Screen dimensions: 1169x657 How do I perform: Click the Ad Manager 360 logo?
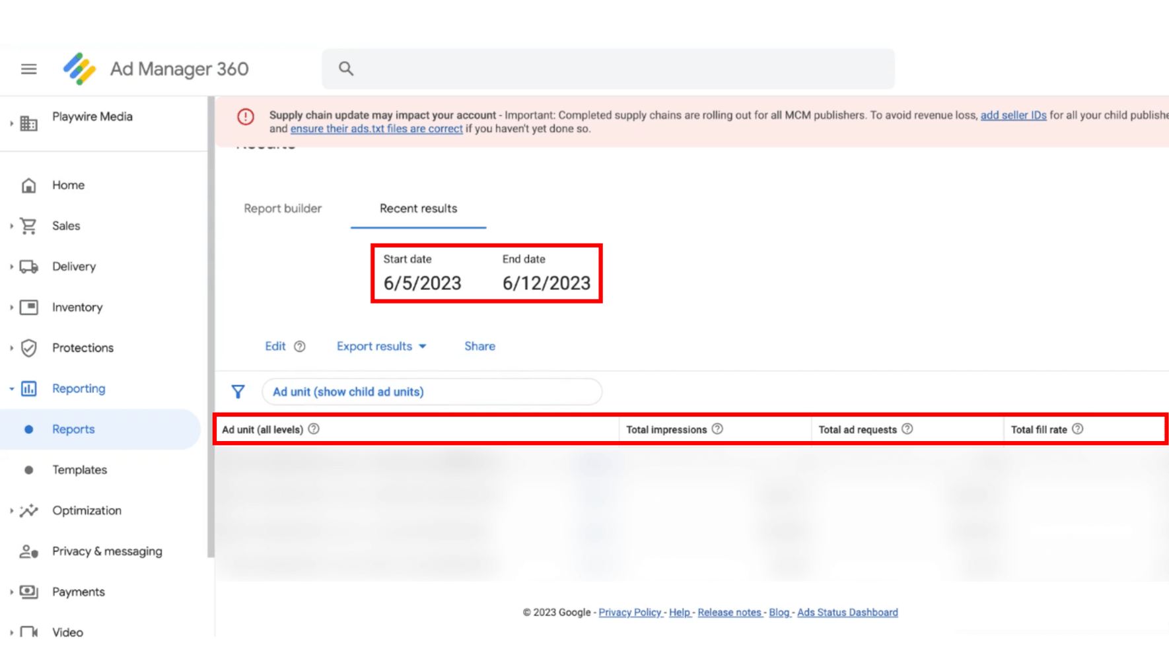79,69
